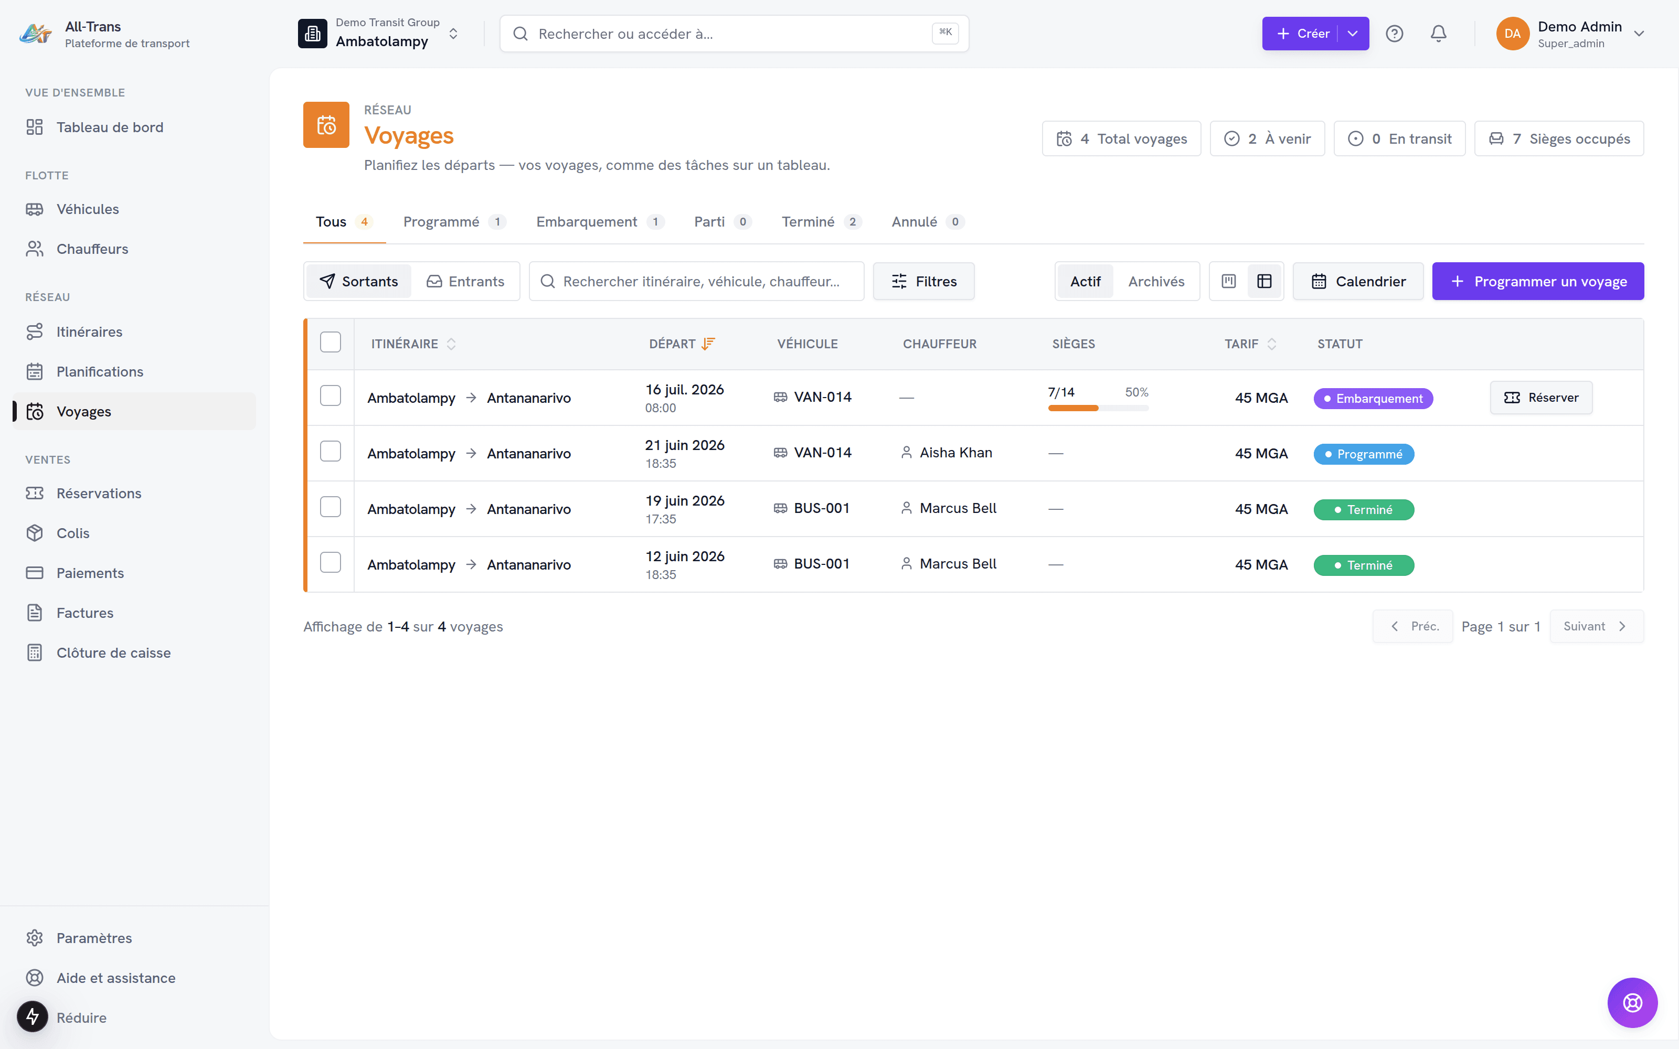Select the Actif view toggle
Screen dimensions: 1679x1049
(1085, 281)
